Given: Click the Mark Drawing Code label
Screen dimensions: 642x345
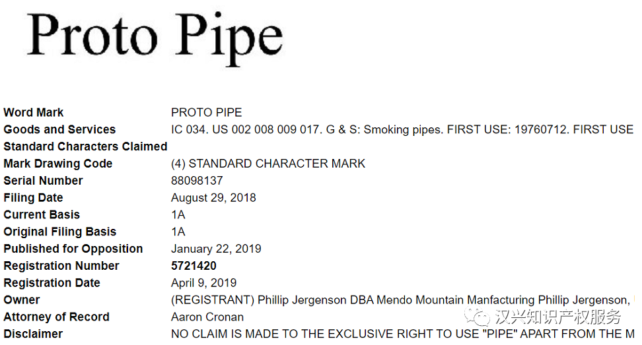Looking at the screenshot, I should pos(58,164).
